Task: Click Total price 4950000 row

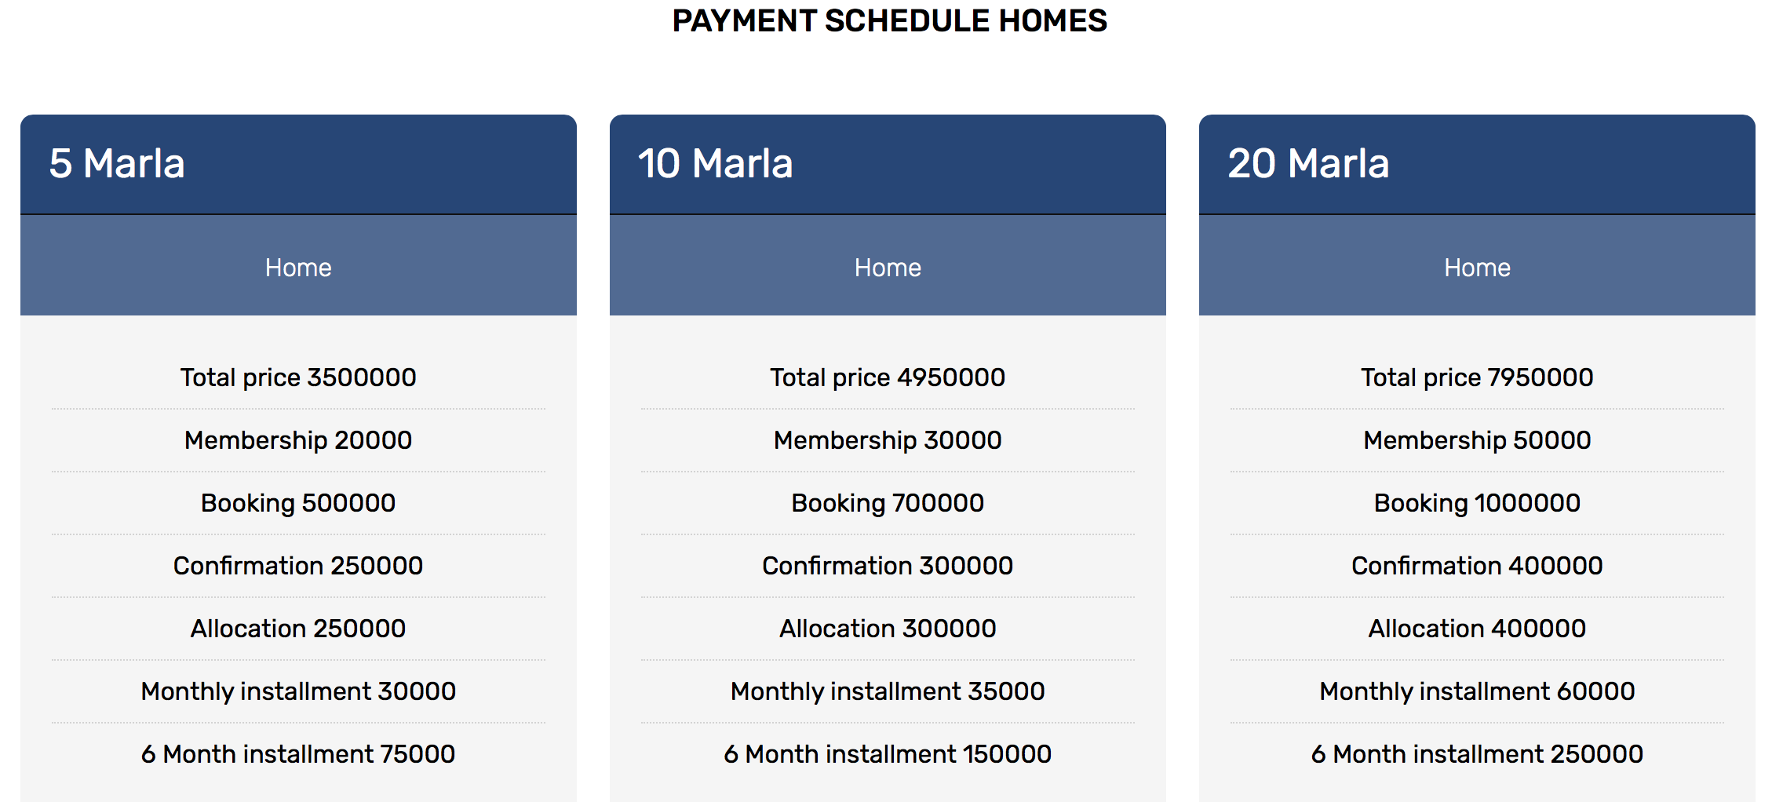Action: coord(888,377)
